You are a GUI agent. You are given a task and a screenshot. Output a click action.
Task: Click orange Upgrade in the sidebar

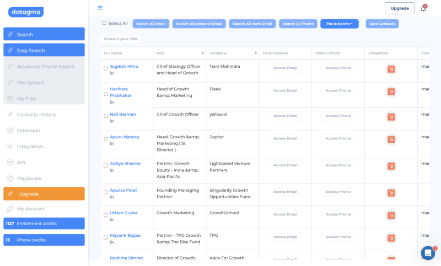click(x=44, y=194)
